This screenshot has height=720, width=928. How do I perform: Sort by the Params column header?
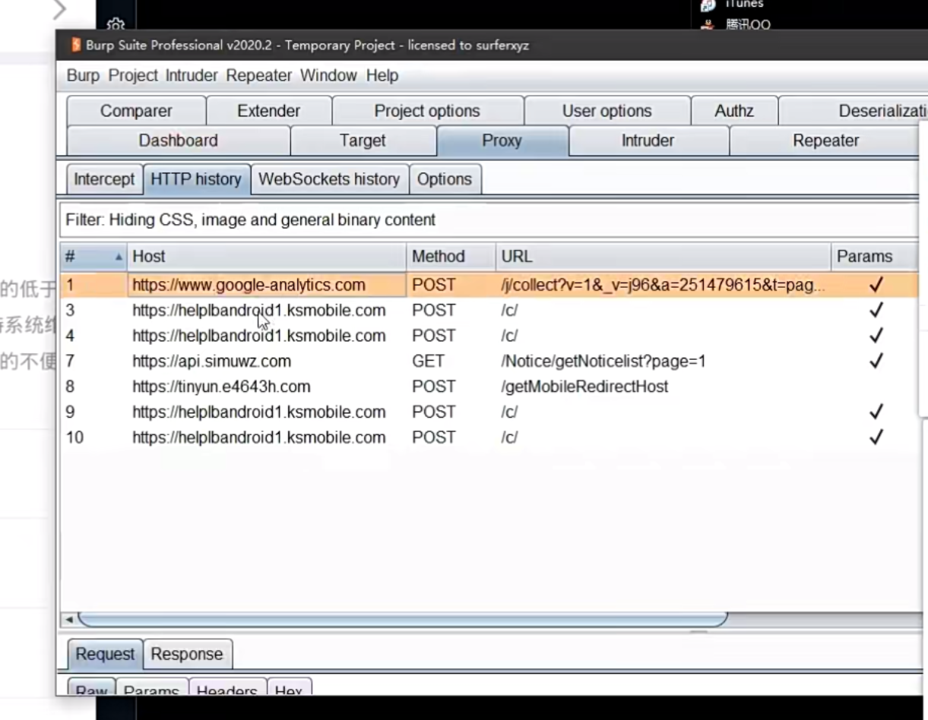pyautogui.click(x=874, y=257)
